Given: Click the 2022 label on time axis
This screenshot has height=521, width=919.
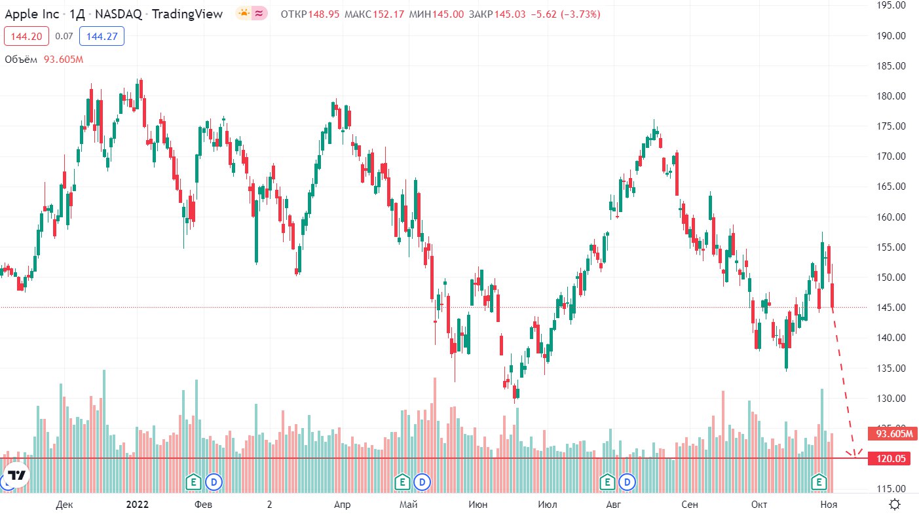Looking at the screenshot, I should click(137, 505).
